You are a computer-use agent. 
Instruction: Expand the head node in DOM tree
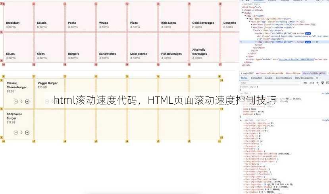point(243,10)
